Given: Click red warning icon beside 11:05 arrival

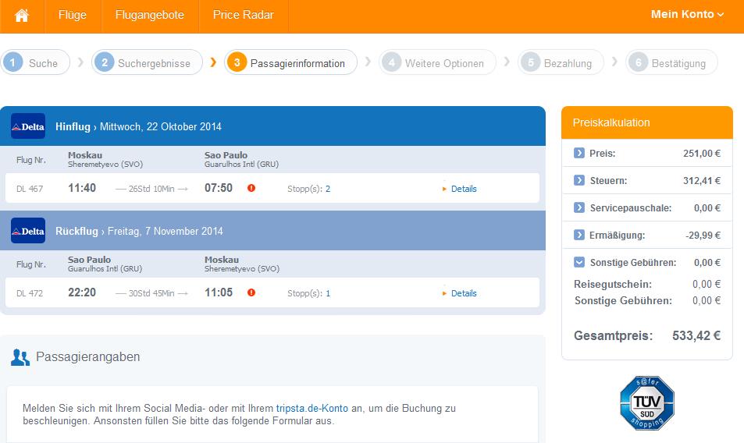Looking at the screenshot, I should (251, 292).
